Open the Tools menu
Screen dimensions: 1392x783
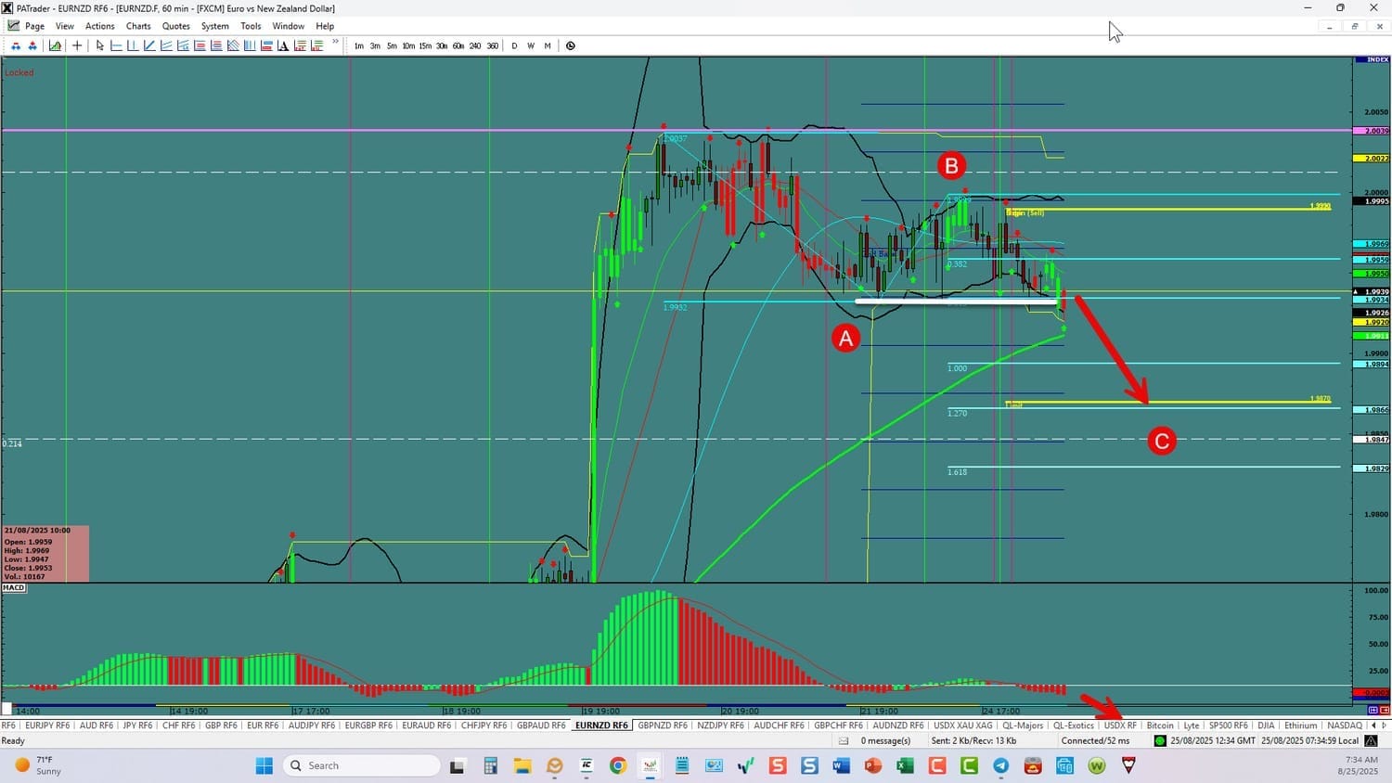(x=251, y=26)
